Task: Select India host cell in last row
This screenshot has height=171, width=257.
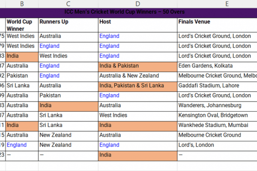Action: tap(137, 156)
